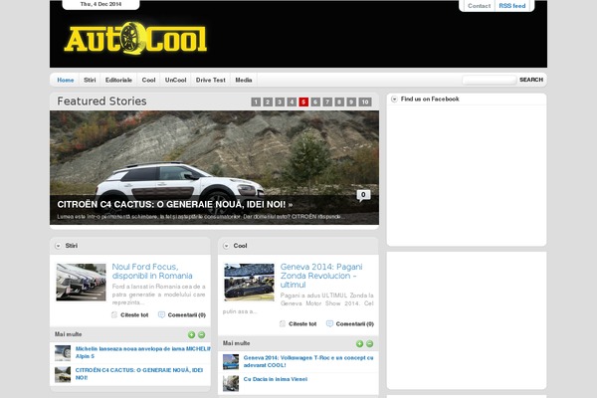Image resolution: width=597 pixels, height=398 pixels.
Task: Show featured story 8
Action: coord(339,101)
